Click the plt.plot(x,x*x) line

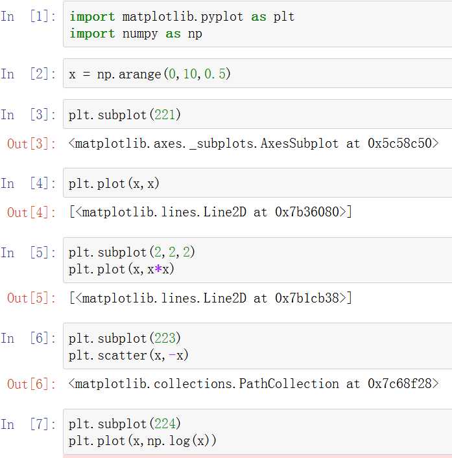click(121, 269)
